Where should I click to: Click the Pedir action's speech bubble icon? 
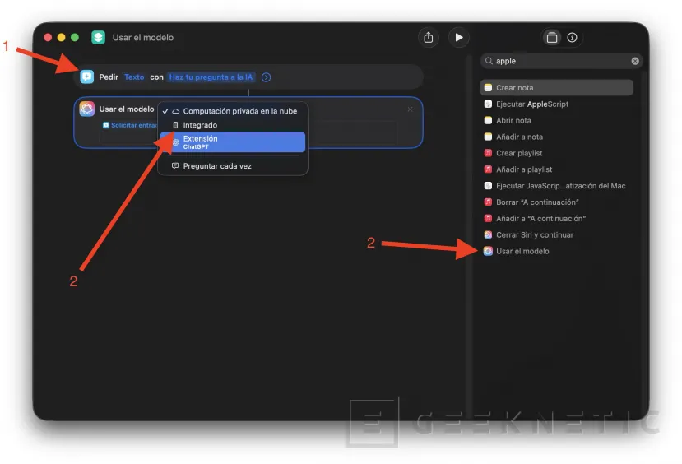(x=86, y=77)
